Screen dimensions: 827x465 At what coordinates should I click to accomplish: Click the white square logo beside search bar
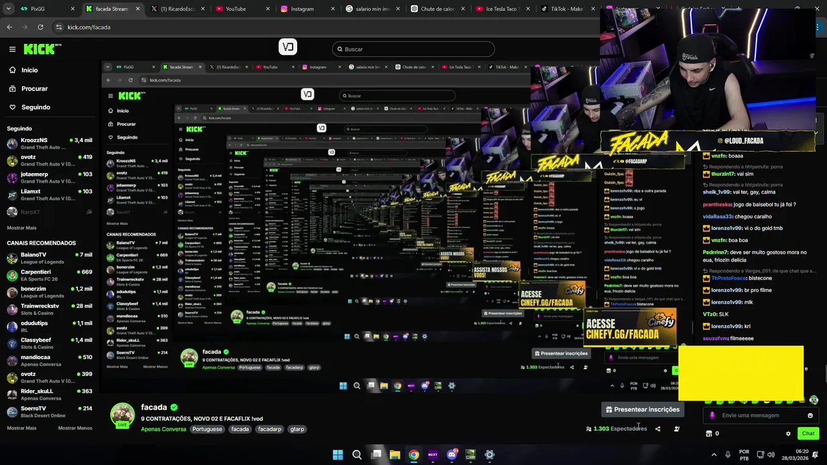point(288,46)
